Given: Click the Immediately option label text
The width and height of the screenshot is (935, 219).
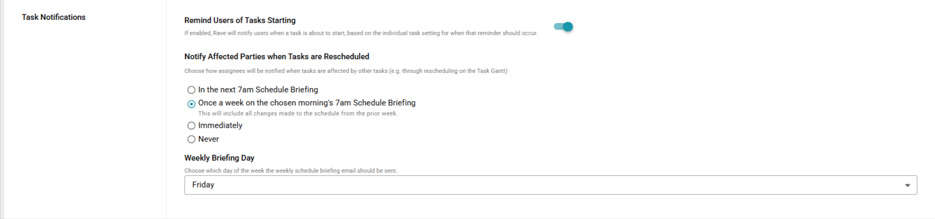Looking at the screenshot, I should tap(220, 126).
